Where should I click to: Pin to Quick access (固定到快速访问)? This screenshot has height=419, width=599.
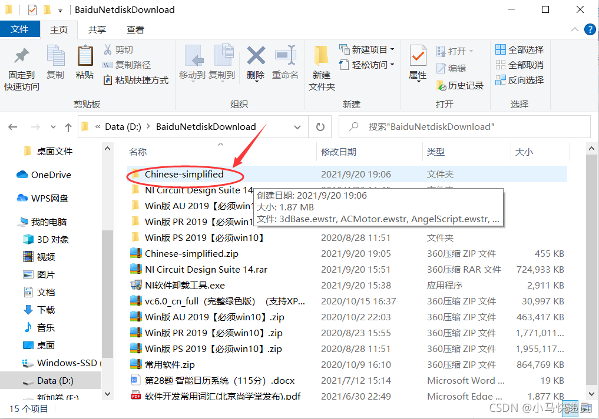click(x=21, y=69)
